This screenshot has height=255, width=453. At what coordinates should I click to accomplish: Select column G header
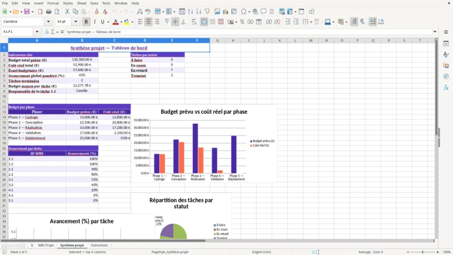coord(218,40)
